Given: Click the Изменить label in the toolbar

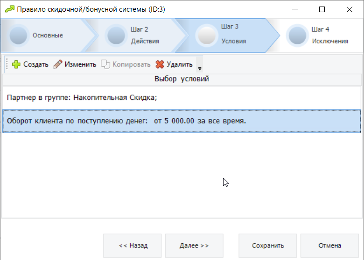Looking at the screenshot, I should (80, 64).
